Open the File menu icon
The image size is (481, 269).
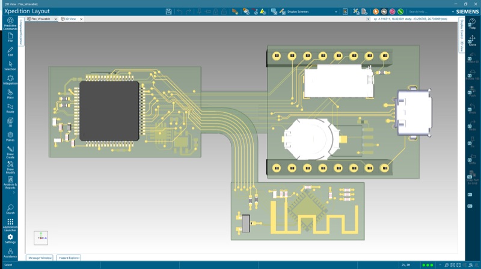[x=10, y=37]
